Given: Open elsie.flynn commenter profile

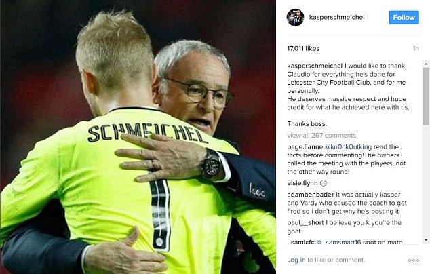Looking at the screenshot, I should click(x=302, y=183).
